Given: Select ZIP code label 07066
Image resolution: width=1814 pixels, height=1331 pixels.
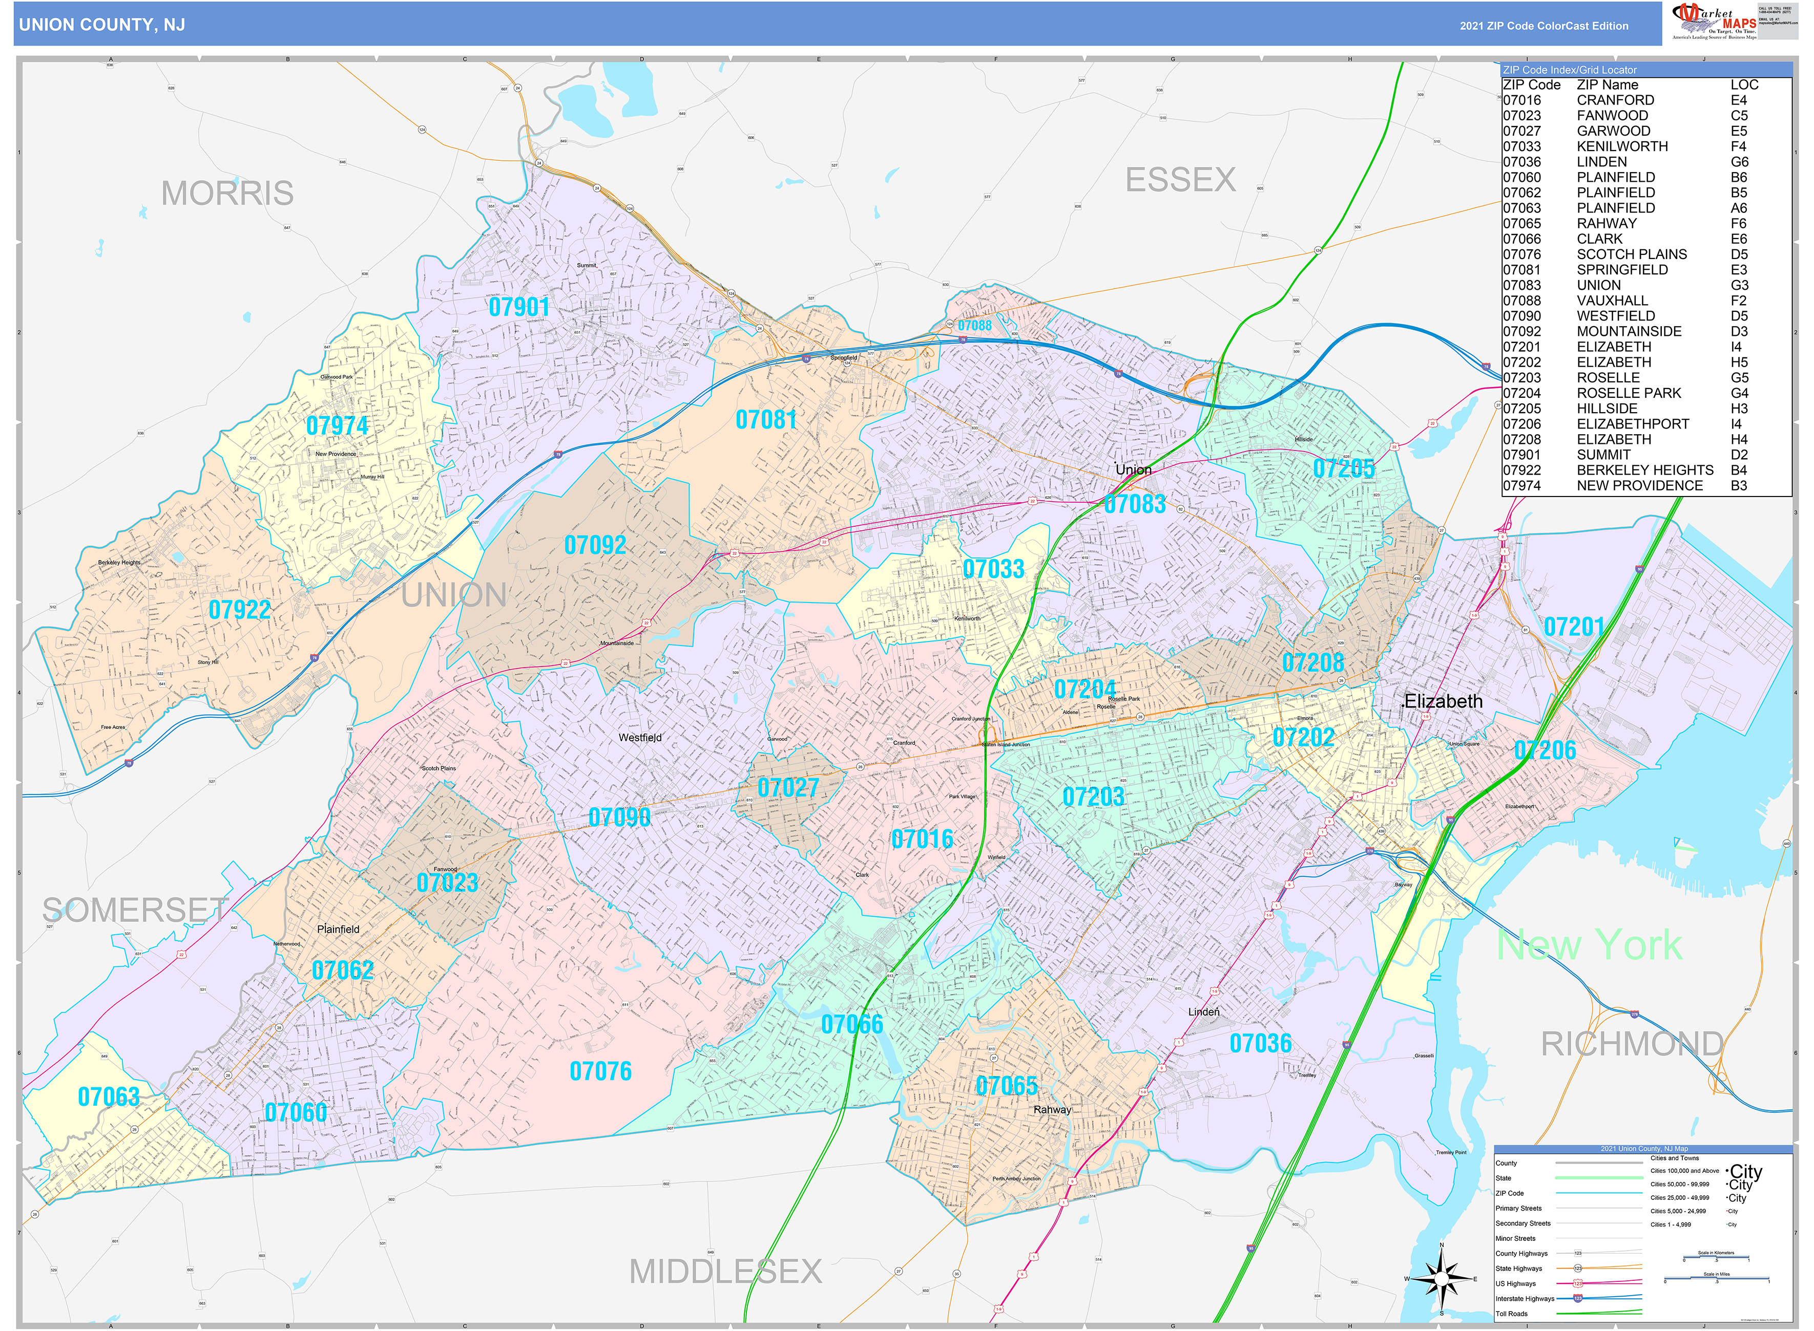Looking at the screenshot, I should click(852, 1025).
